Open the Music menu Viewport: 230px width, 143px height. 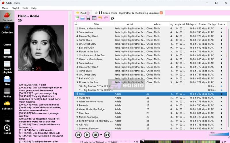coord(5,8)
